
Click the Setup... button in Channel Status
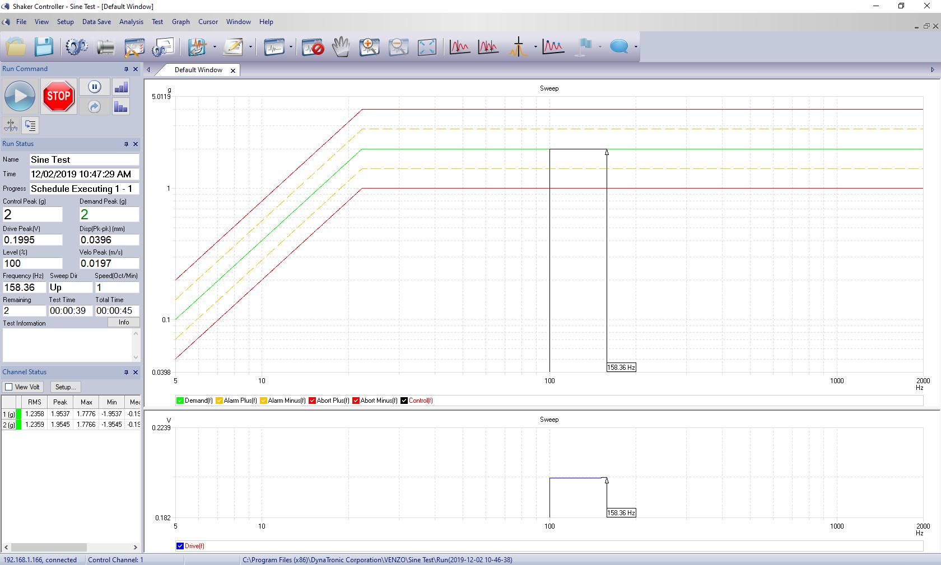[x=66, y=387]
